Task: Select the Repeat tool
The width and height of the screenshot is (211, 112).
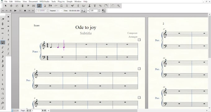Action: 78,6
